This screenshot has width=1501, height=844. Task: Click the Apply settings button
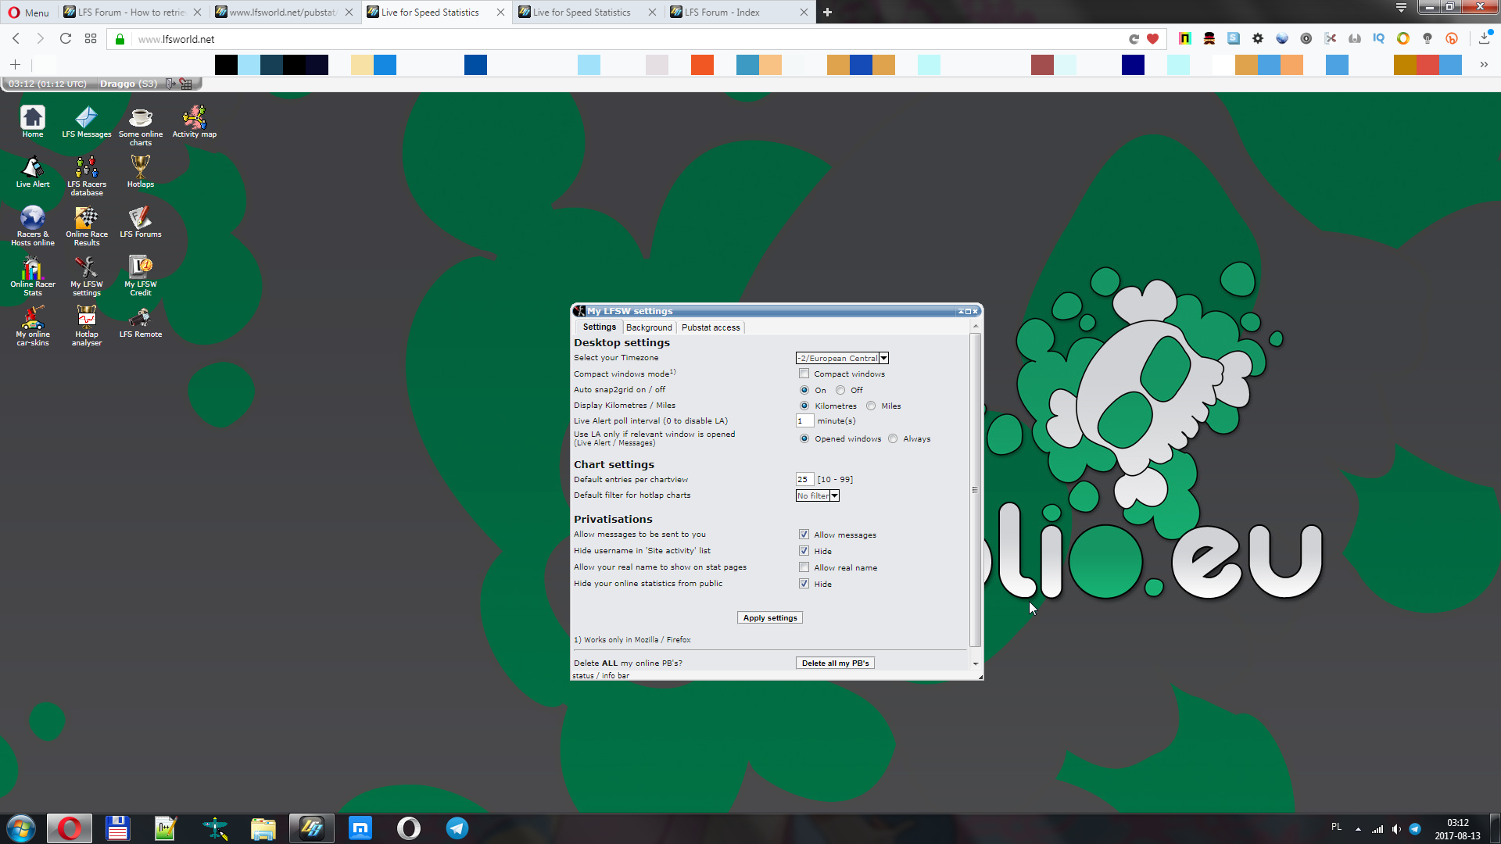770,617
